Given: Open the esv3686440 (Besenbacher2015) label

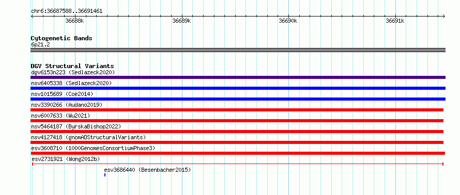Looking at the screenshot, I should 147,170.
